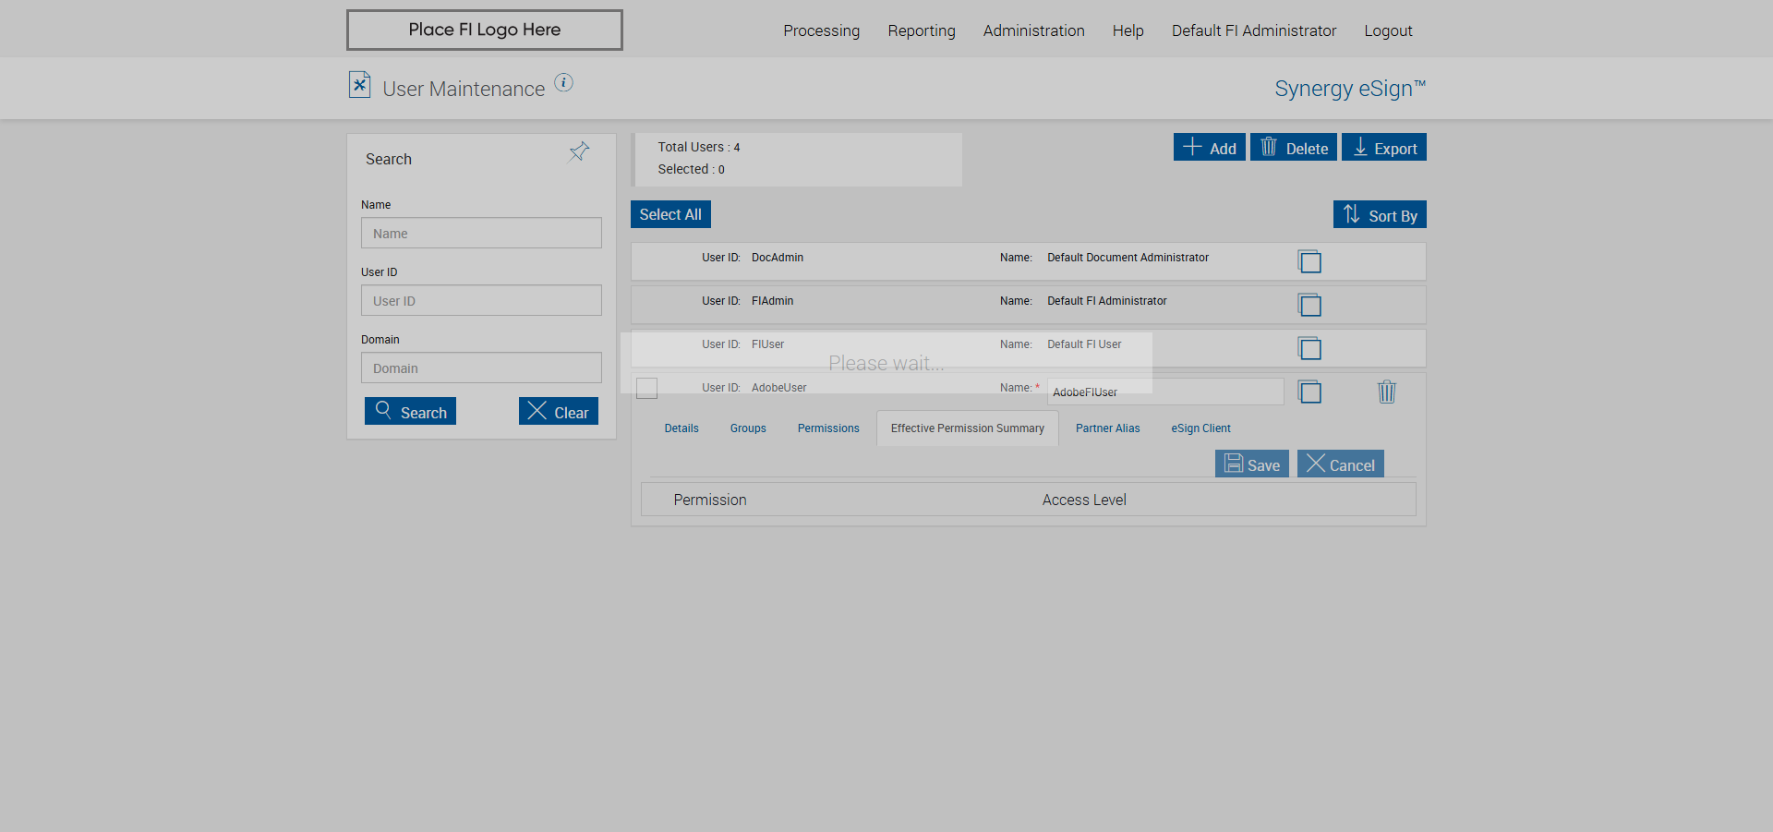Clear the search filters
Image resolution: width=1773 pixels, height=832 pixels.
pos(559,411)
